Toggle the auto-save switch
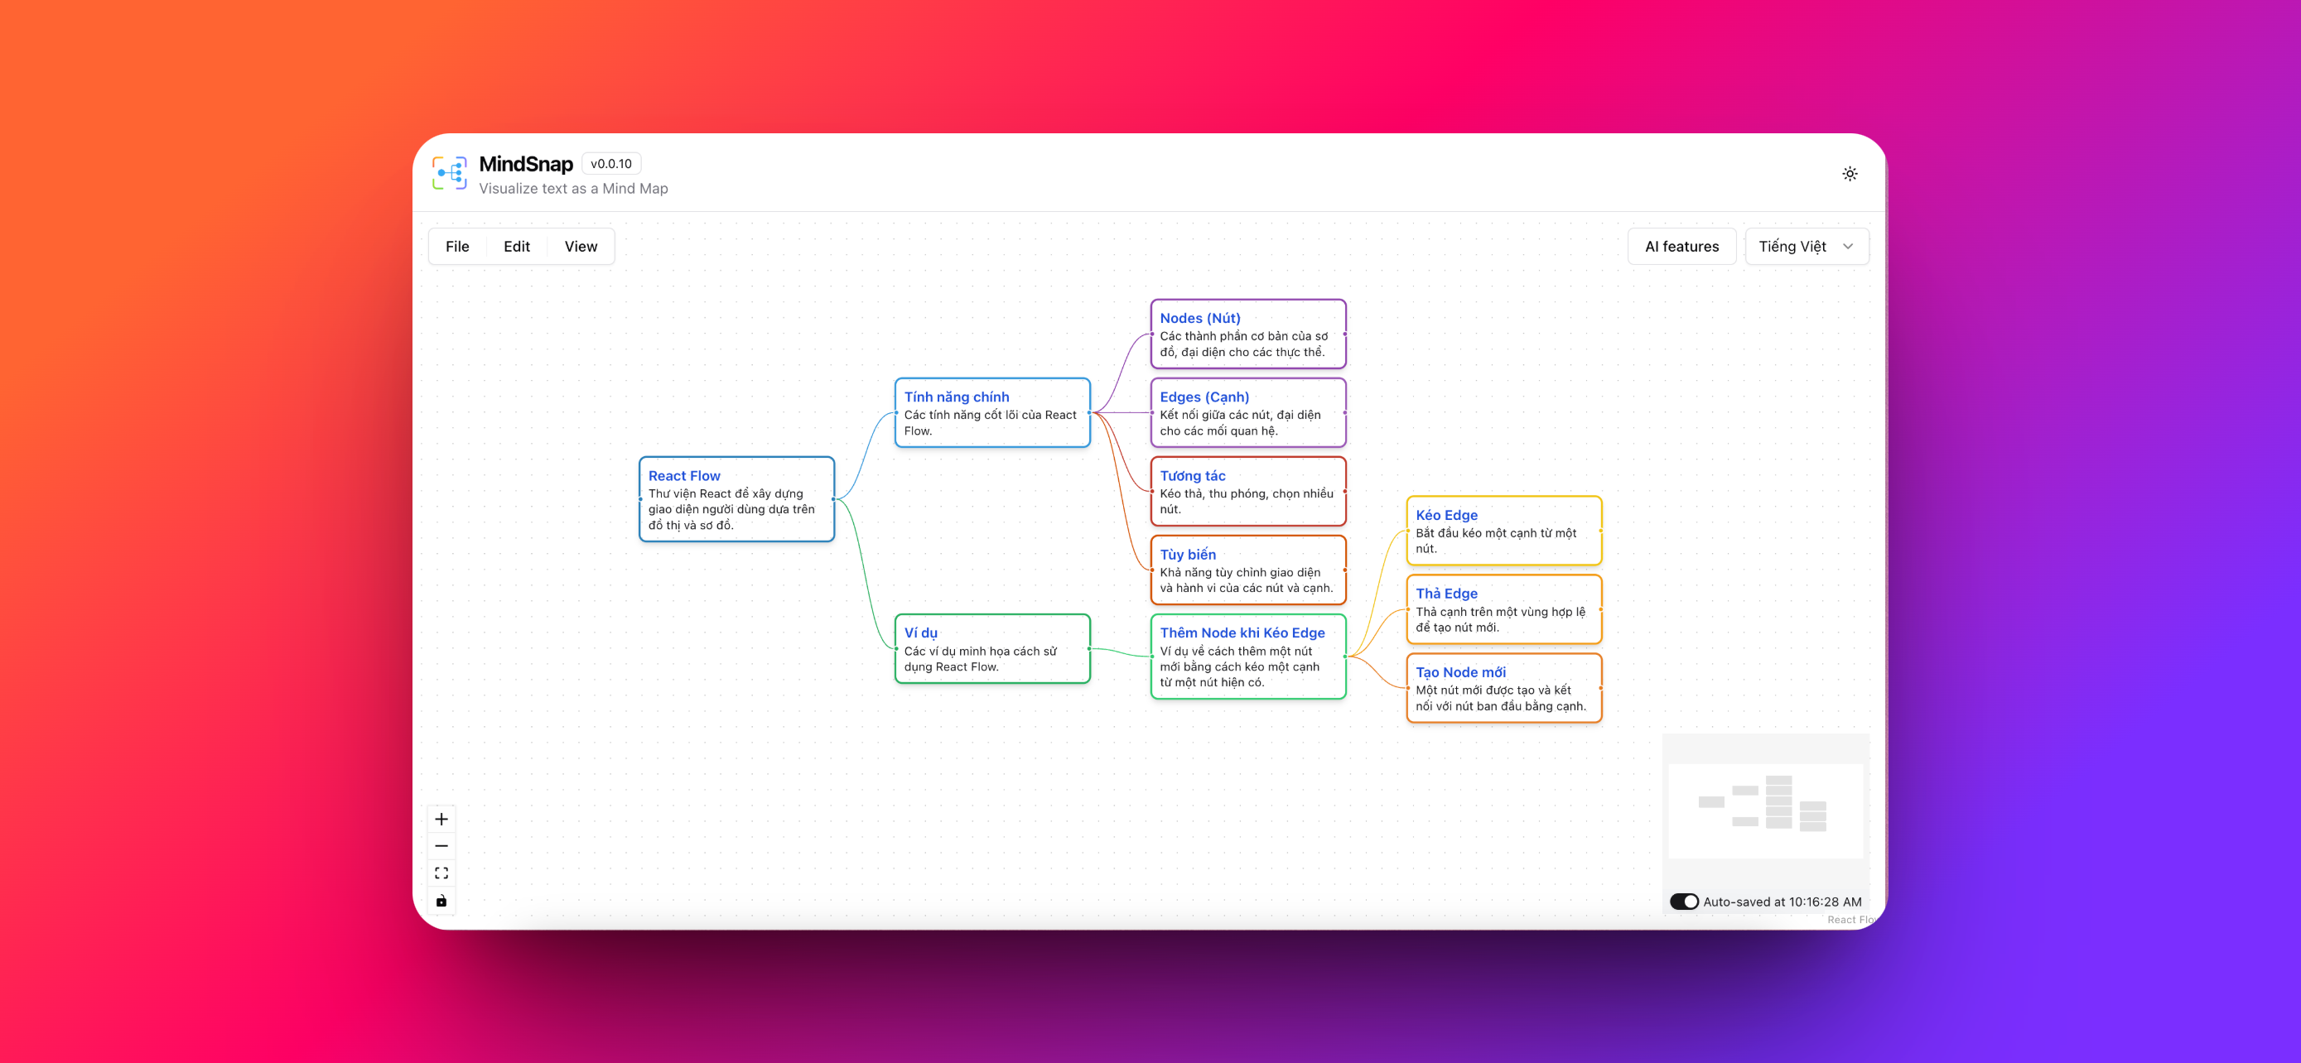 coord(1684,902)
